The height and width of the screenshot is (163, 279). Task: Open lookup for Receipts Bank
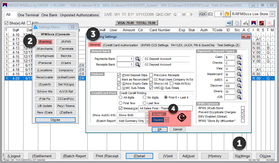coord(138,64)
